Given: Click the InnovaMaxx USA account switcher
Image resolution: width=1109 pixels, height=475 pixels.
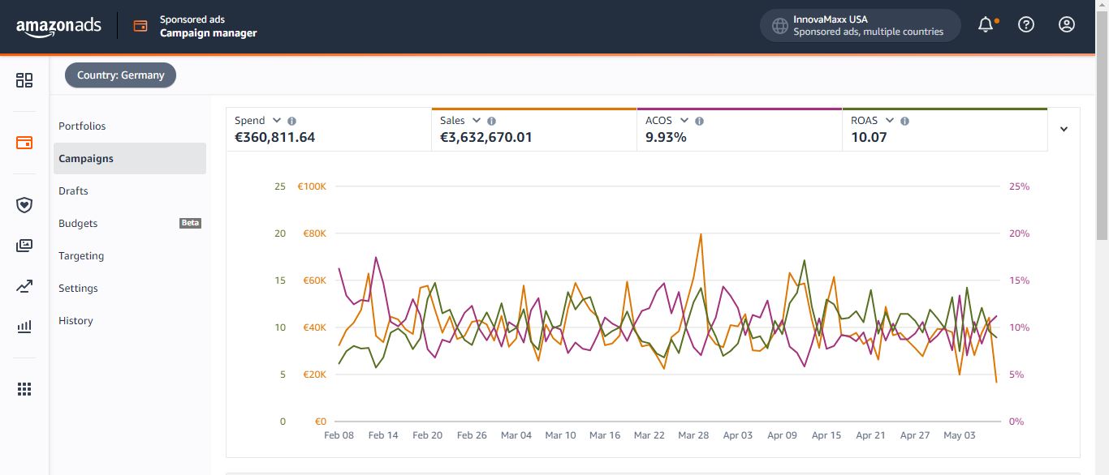Looking at the screenshot, I should (x=860, y=25).
